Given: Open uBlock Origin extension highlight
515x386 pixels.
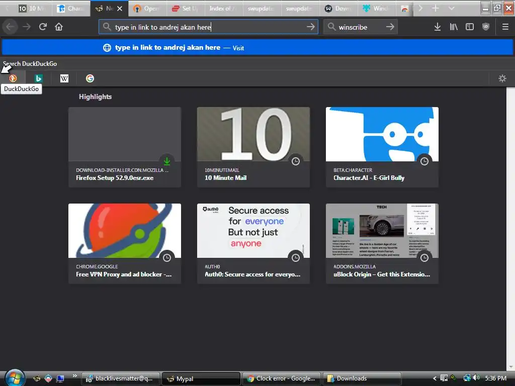Looking at the screenshot, I should tap(382, 244).
